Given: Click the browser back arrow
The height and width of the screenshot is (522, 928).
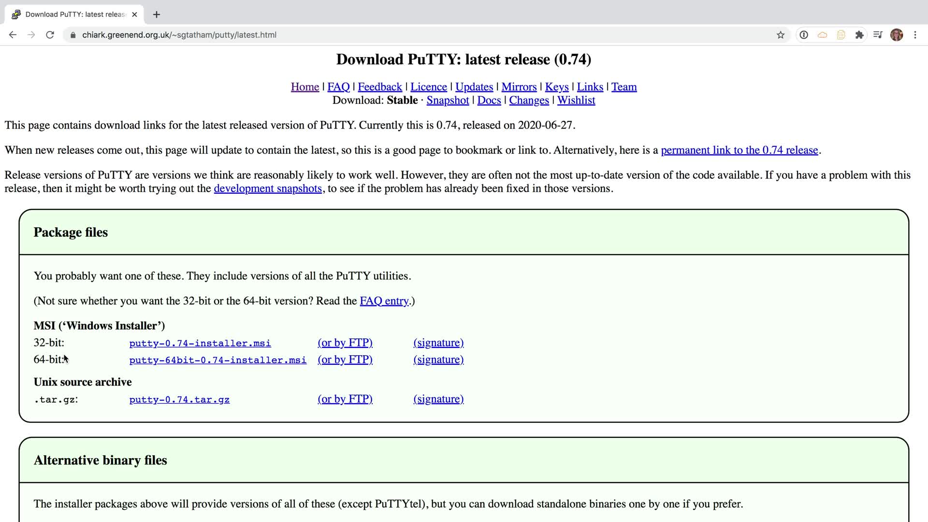Looking at the screenshot, I should (13, 35).
